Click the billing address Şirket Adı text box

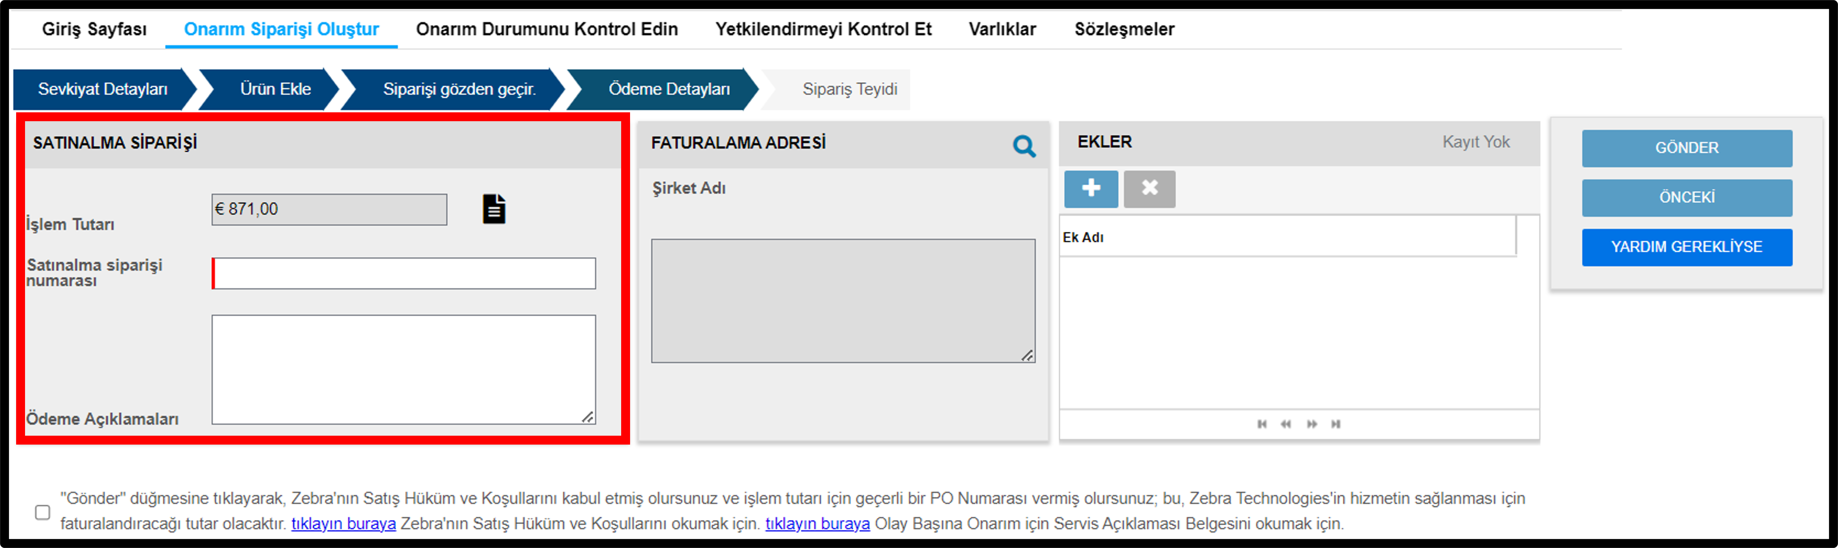(843, 301)
